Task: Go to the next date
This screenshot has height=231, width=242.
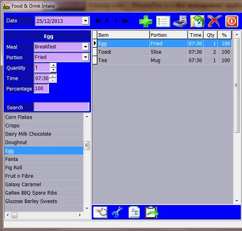Action: 116,21
